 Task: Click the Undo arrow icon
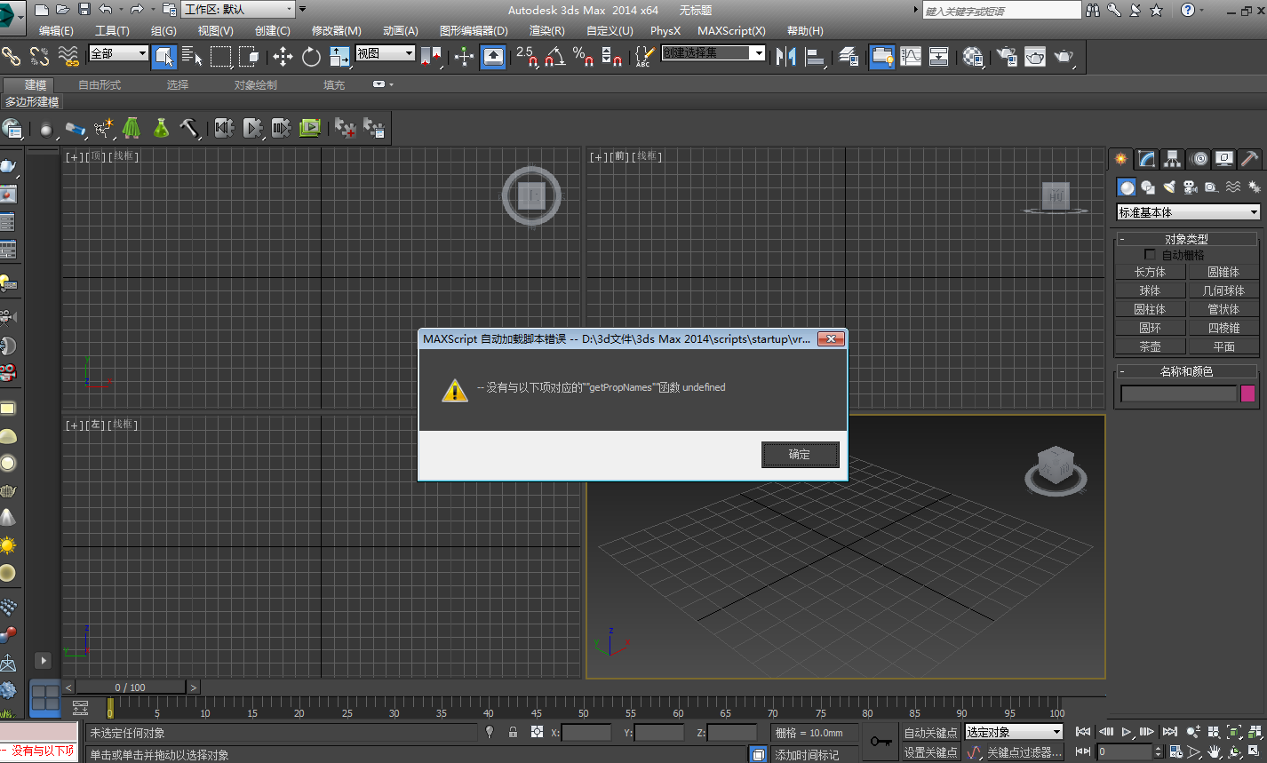point(106,9)
